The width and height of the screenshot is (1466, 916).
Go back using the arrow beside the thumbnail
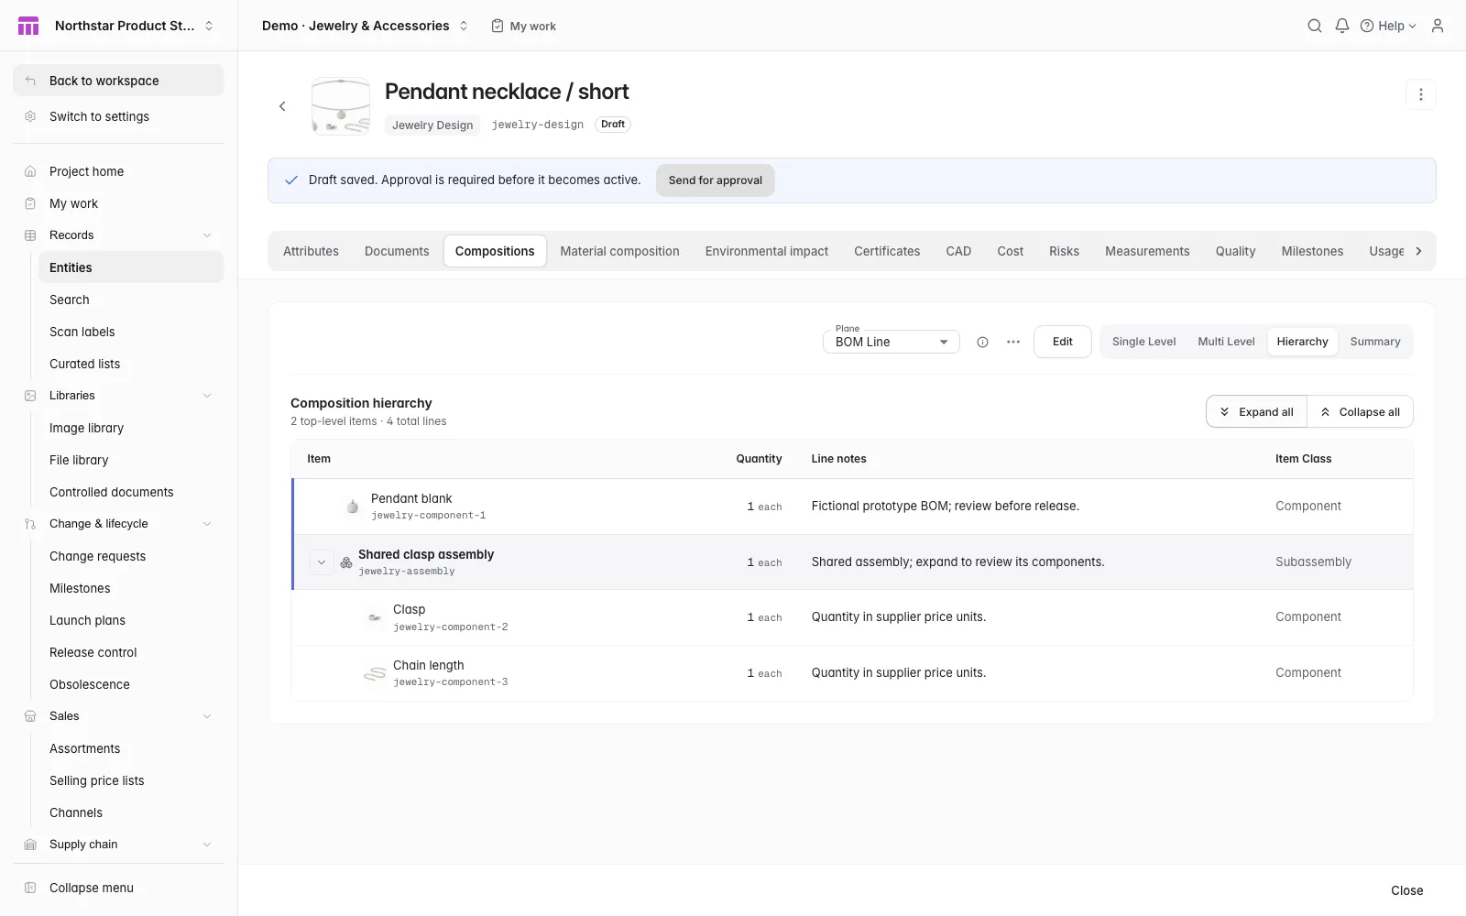tap(282, 106)
